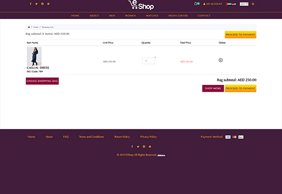
Task: Open the Casual Dress product thumbnail
Action: (34, 56)
